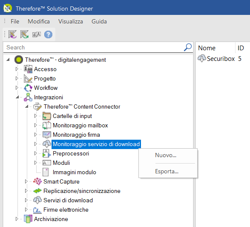Click the Replicazione/sincronizzazione green arrows icon
The image size is (250, 227).
point(37,191)
